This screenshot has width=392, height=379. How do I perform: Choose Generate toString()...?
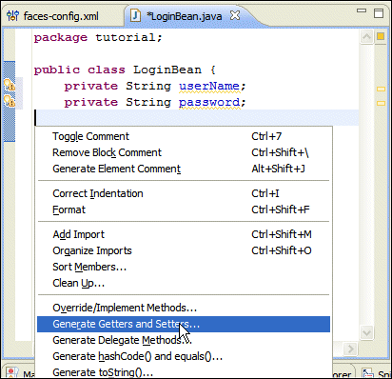pos(184,372)
